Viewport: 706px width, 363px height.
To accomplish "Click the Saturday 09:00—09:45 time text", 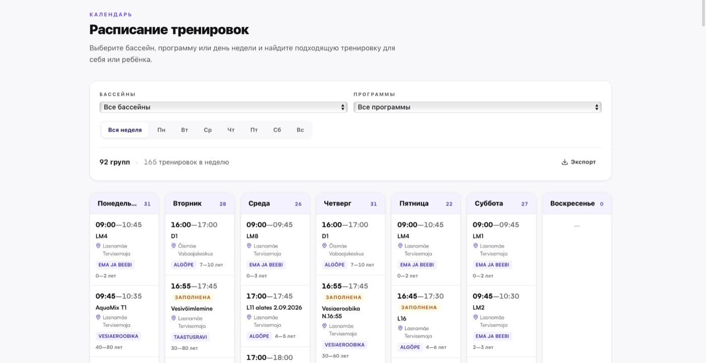I will (x=496, y=225).
